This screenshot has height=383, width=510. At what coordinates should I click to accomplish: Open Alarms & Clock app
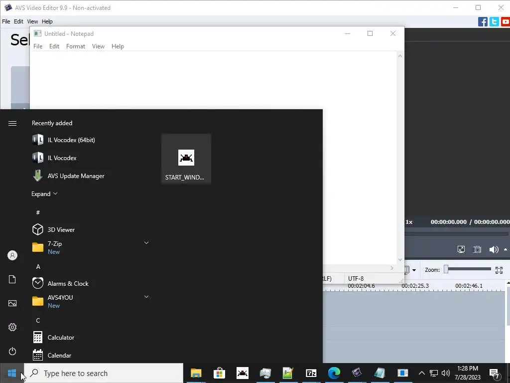click(x=60, y=284)
